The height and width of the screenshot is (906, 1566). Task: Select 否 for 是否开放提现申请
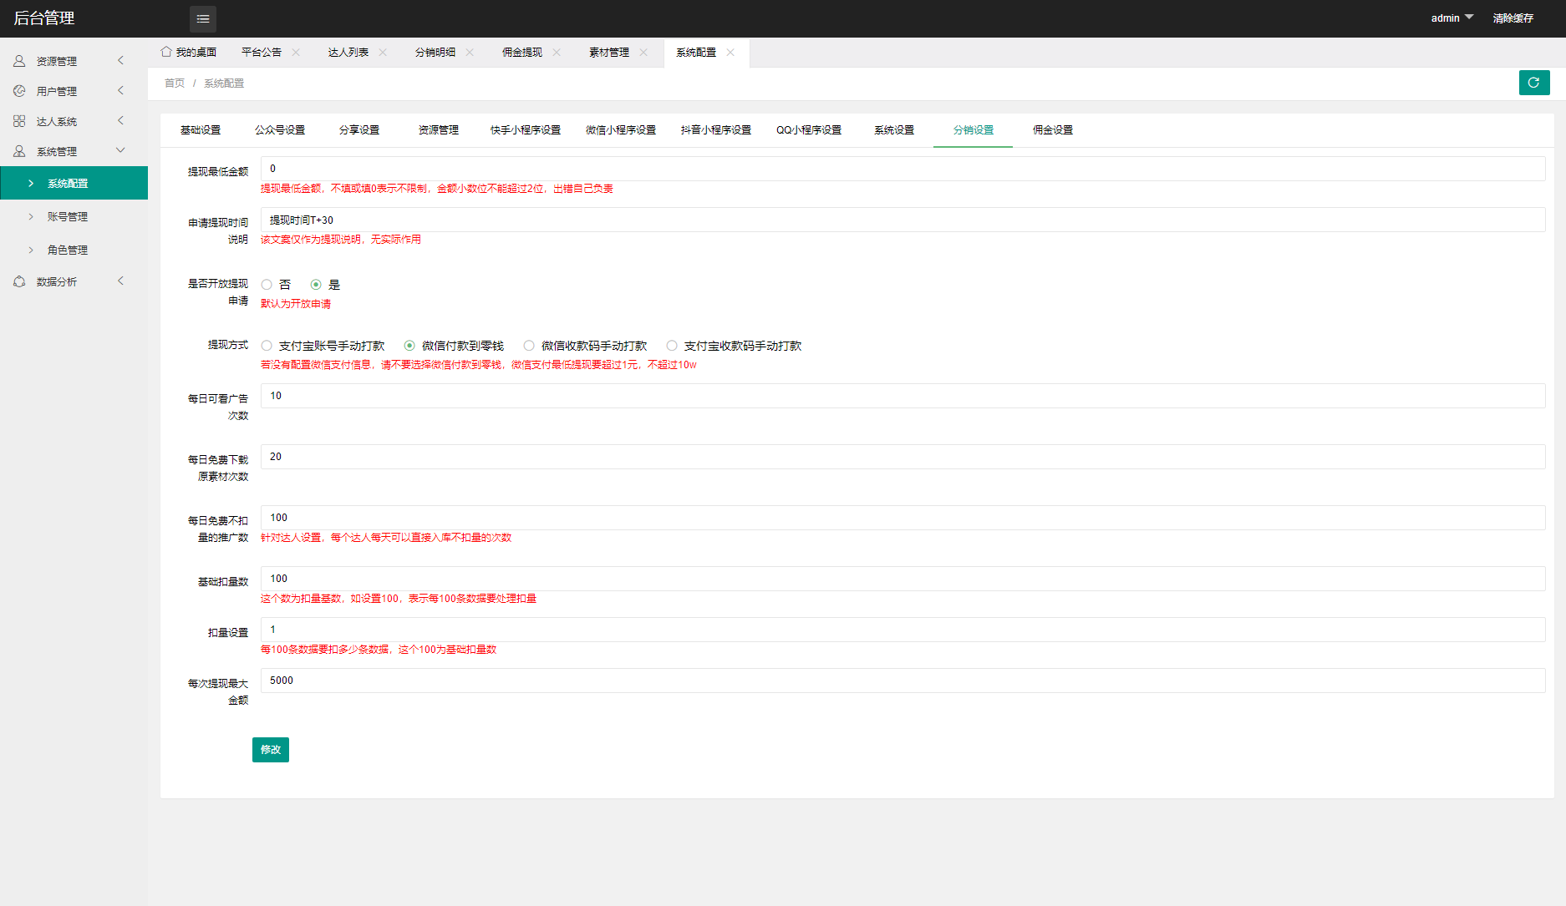pos(267,285)
